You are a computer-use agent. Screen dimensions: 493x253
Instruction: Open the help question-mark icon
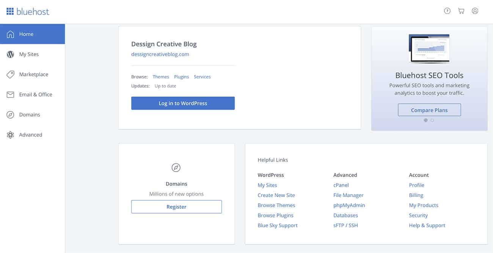coord(447,11)
